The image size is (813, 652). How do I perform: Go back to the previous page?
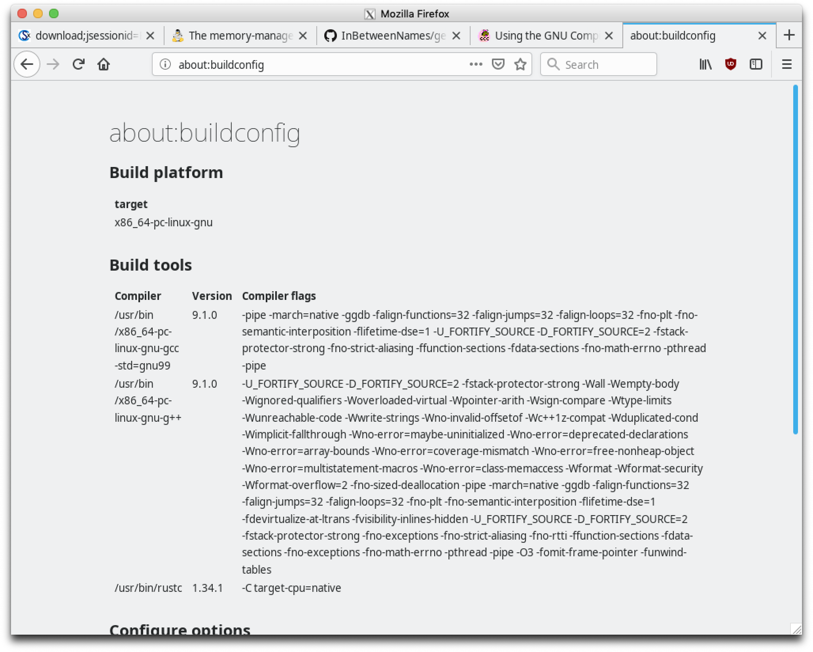pyautogui.click(x=27, y=64)
